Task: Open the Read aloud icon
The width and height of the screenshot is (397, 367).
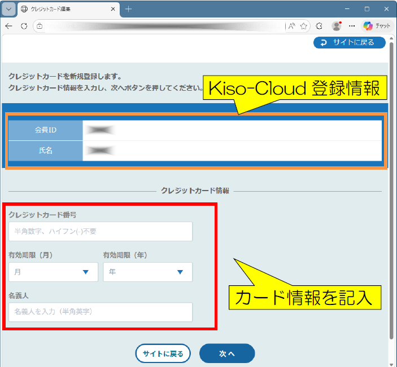Action: click(291, 26)
